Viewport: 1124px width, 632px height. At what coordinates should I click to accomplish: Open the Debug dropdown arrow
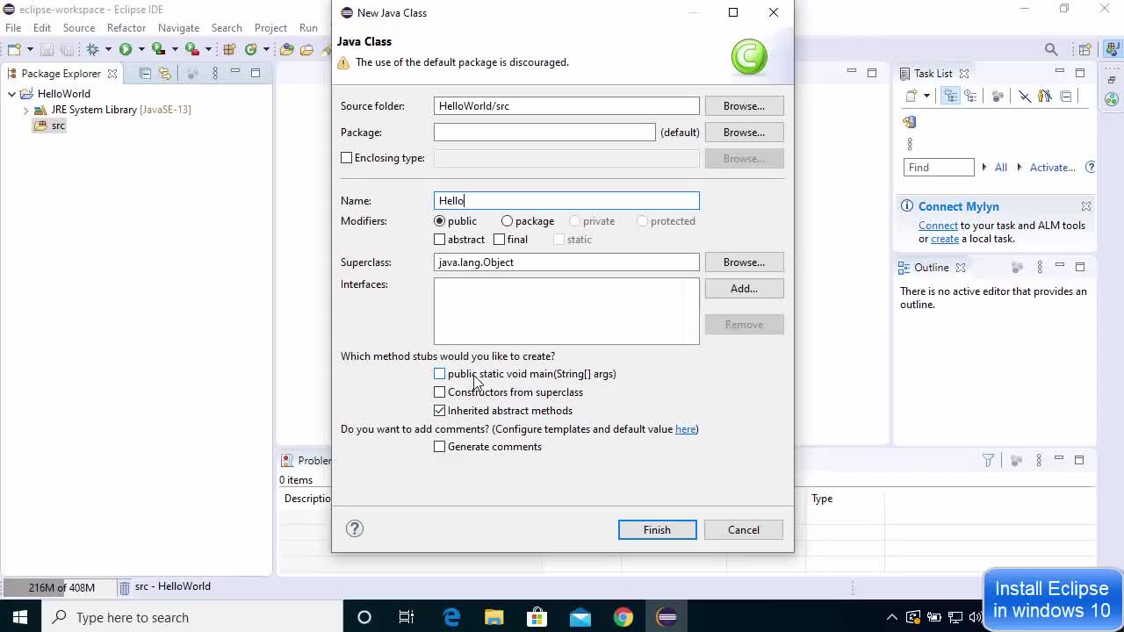point(108,49)
